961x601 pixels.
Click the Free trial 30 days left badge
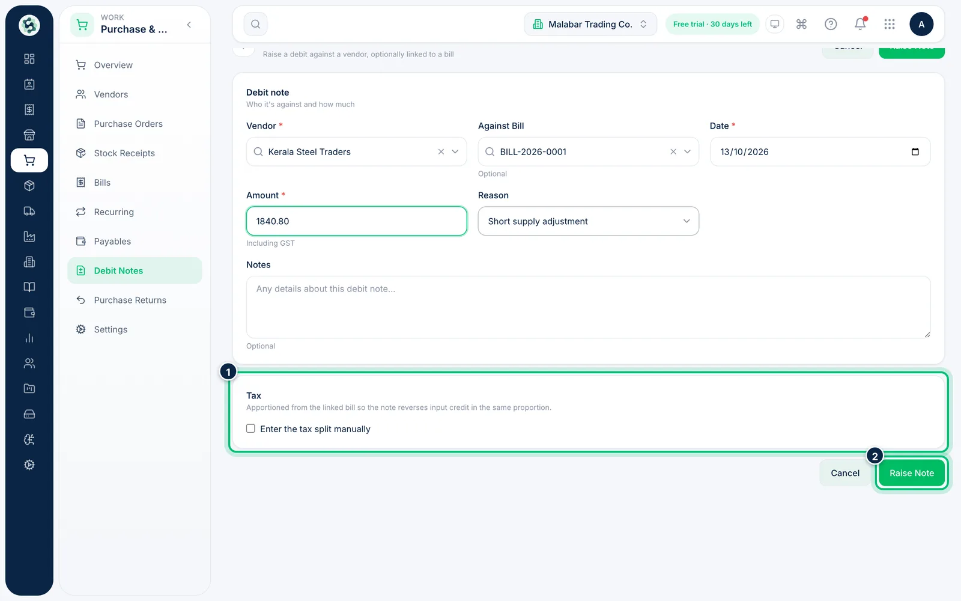click(x=712, y=24)
